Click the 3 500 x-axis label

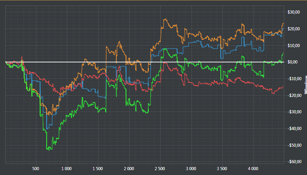222,168
